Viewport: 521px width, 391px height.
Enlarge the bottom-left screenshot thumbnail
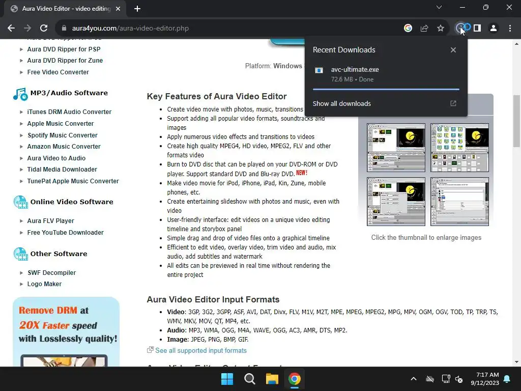(x=396, y=202)
